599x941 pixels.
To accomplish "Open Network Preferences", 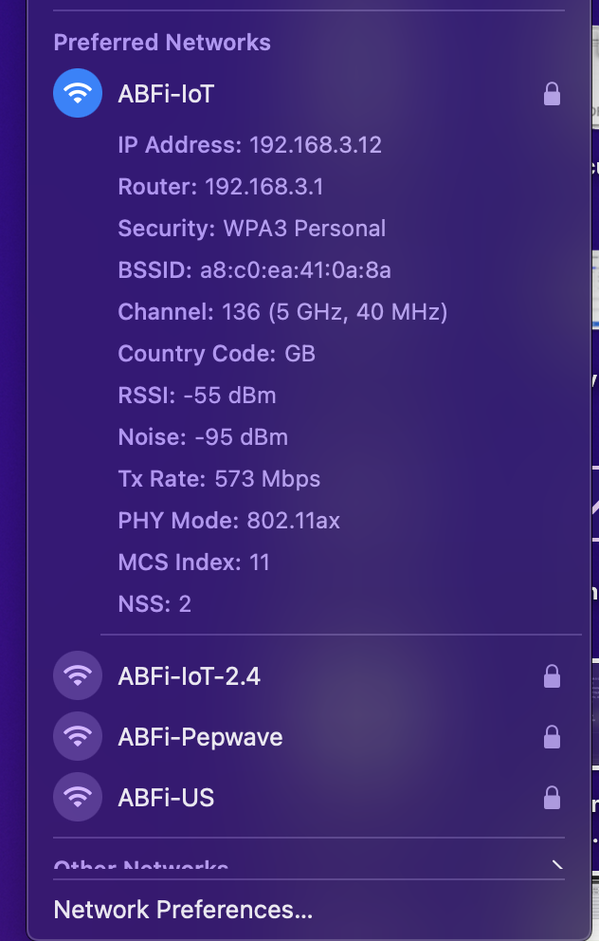I will tap(183, 909).
